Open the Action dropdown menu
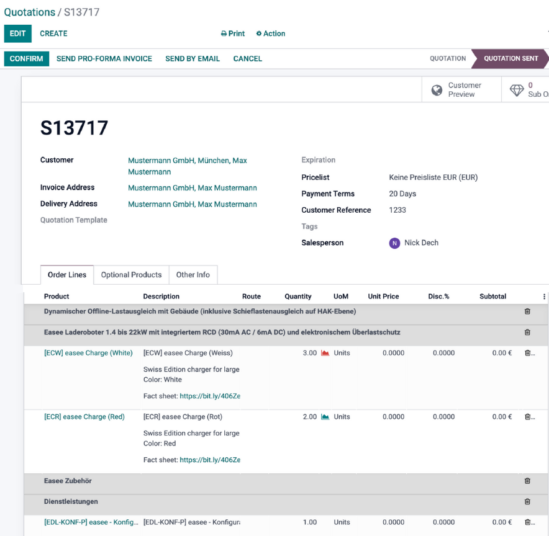Image resolution: width=549 pixels, height=536 pixels. pos(271,33)
